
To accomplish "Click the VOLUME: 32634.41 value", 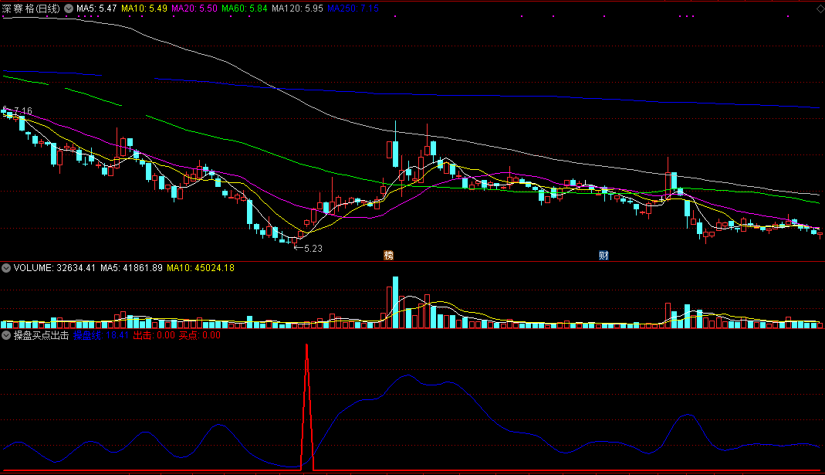I will [x=55, y=268].
